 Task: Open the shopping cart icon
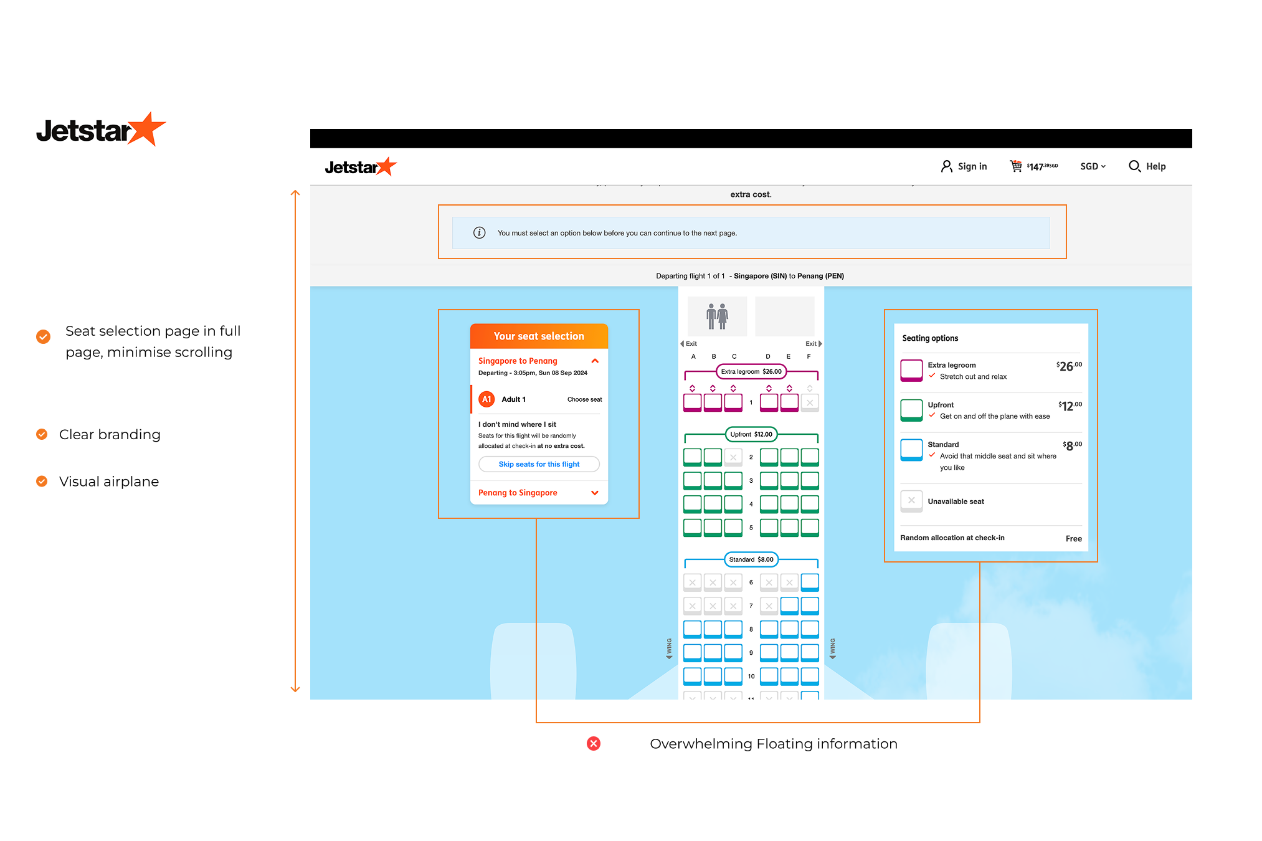[x=1016, y=166]
